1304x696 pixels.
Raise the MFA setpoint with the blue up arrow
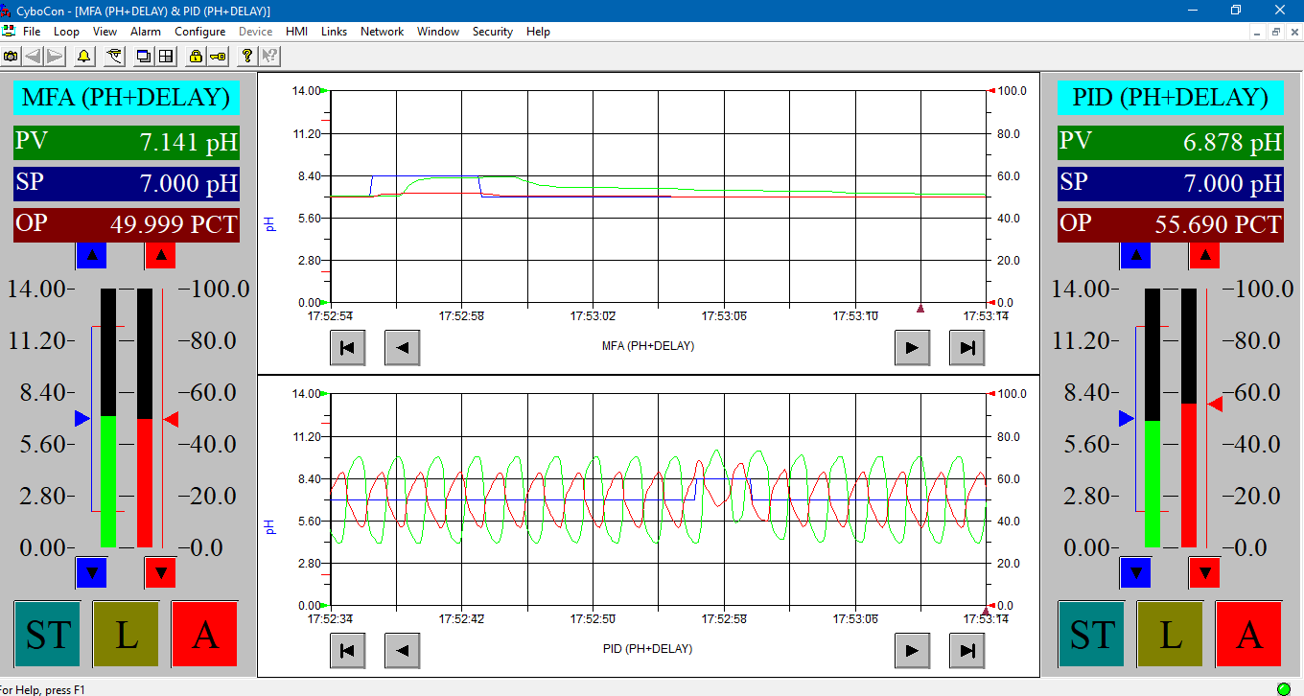91,255
